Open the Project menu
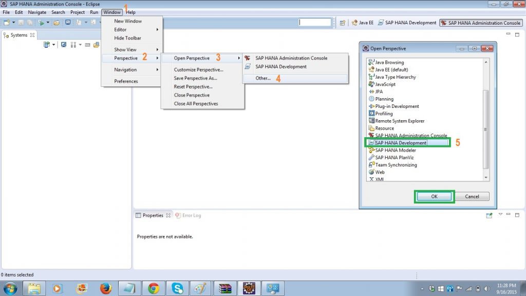The height and width of the screenshot is (296, 526). [x=78, y=12]
